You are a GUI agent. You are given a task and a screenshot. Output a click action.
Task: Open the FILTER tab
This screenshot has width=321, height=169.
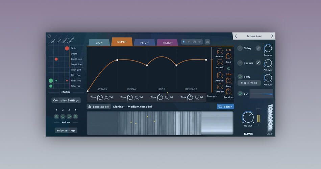click(167, 43)
